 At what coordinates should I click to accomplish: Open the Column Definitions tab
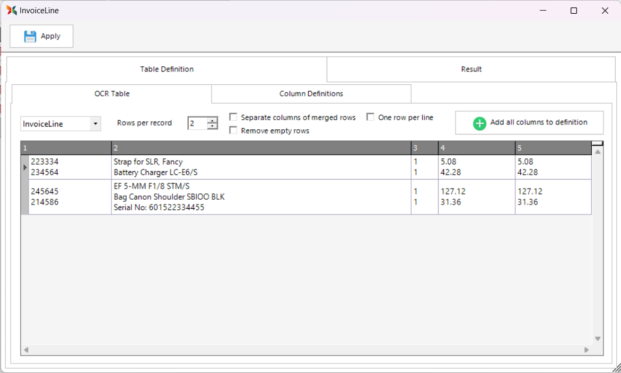(311, 94)
